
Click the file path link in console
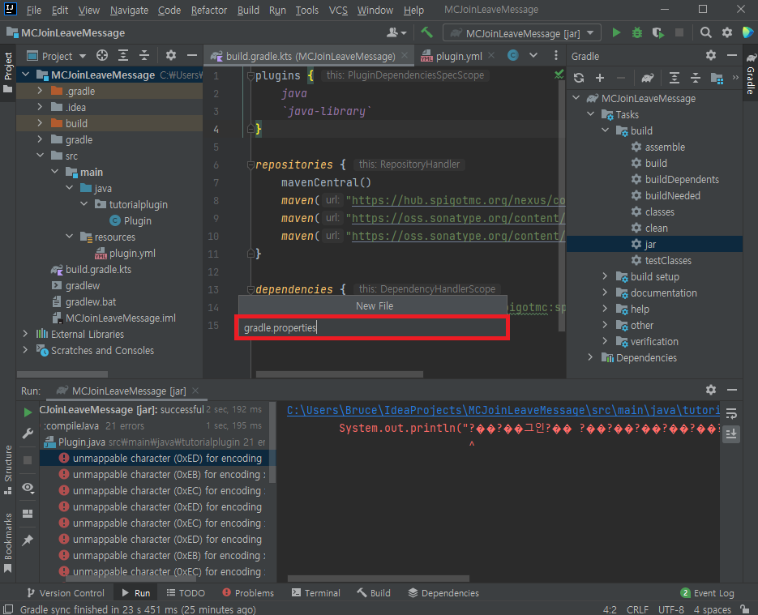[x=503, y=410]
